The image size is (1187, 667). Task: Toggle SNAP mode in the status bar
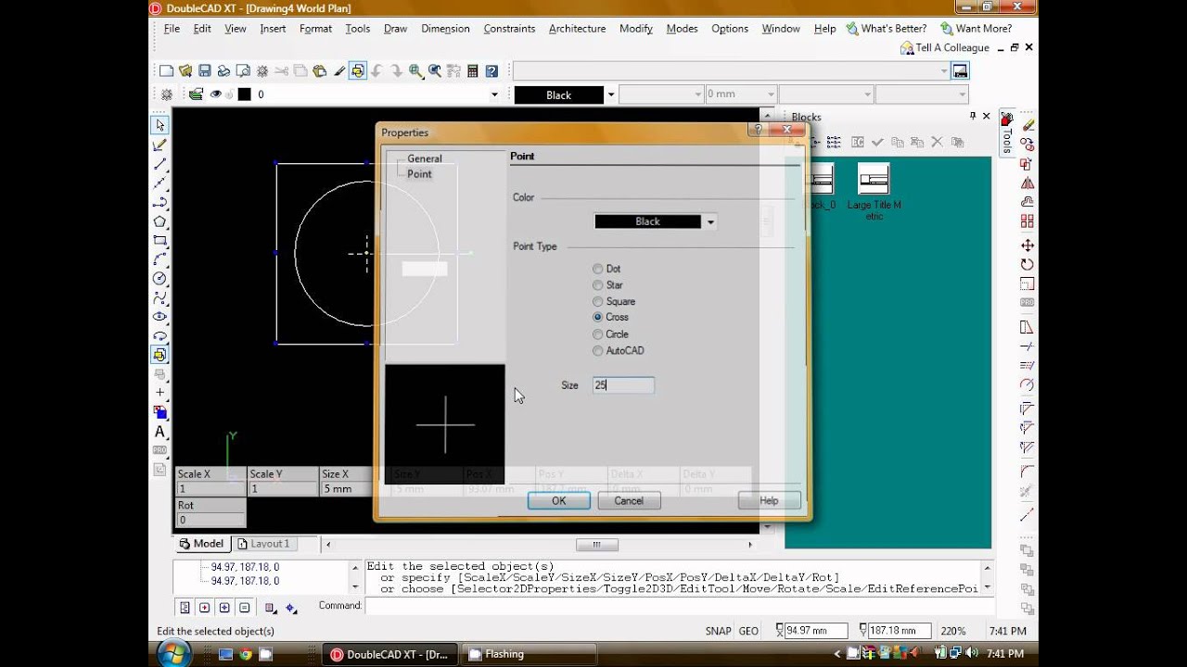point(718,631)
